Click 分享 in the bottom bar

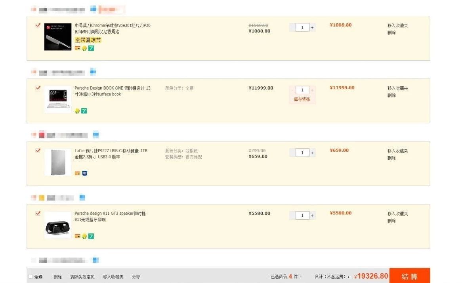point(136,277)
